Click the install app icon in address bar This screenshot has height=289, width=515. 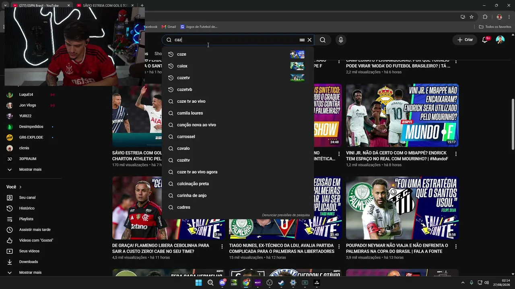463,17
